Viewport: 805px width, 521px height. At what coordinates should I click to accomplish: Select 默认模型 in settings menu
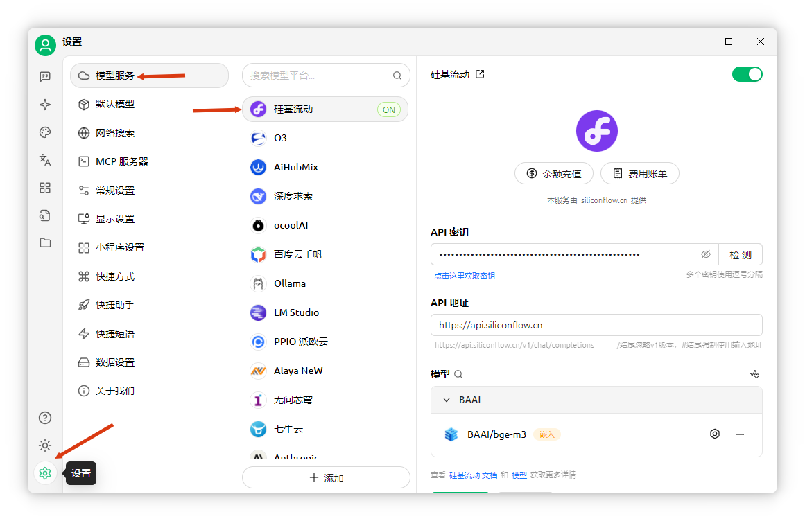point(149,104)
